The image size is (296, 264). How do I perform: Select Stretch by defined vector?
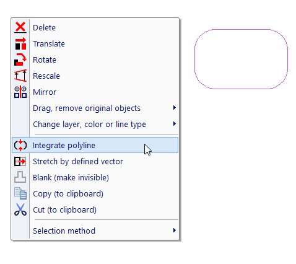78,162
